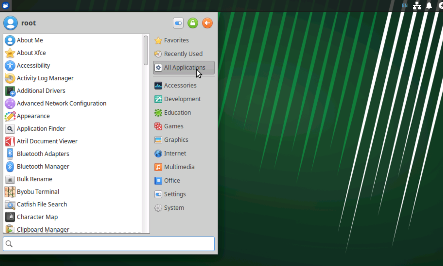Launch Catfish File Search text entry

click(x=42, y=205)
